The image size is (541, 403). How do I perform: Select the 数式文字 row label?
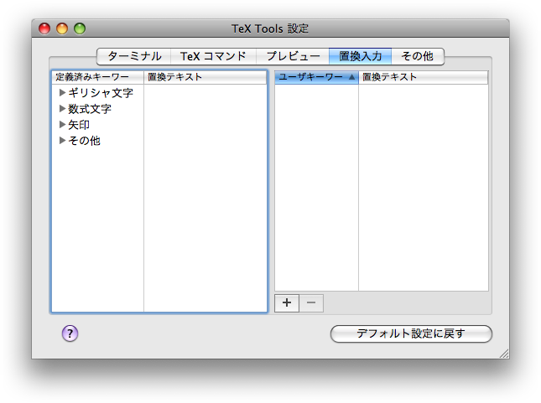[90, 109]
